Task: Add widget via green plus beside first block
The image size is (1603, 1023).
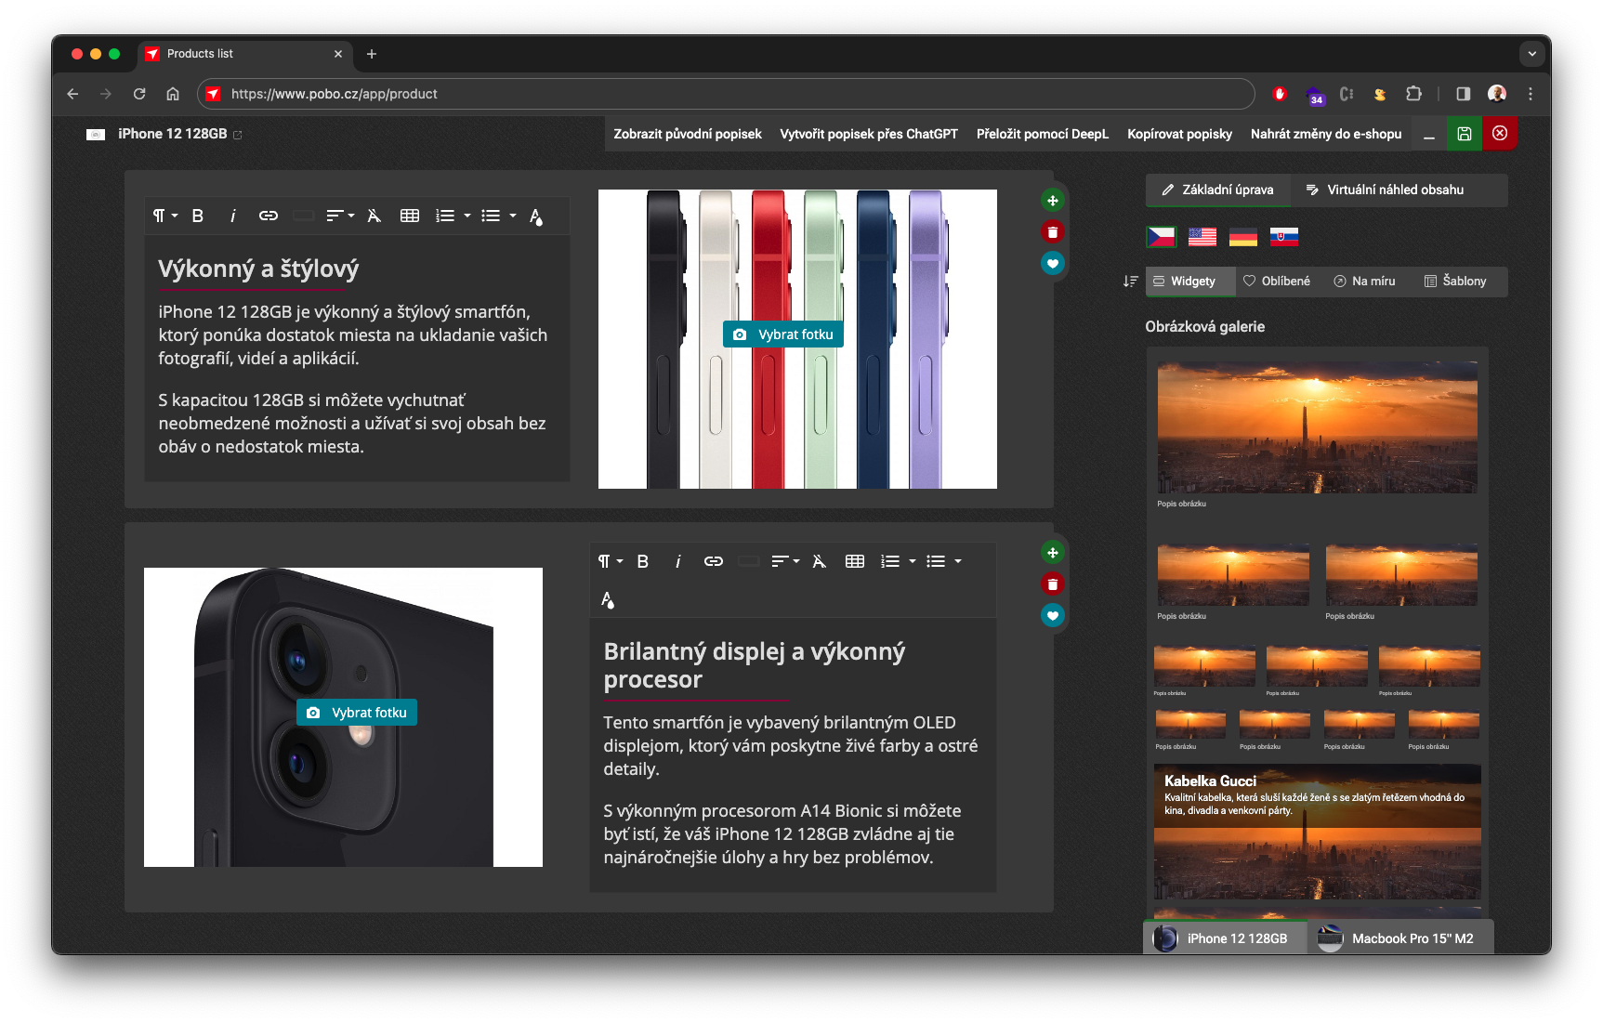Action: pos(1052,201)
